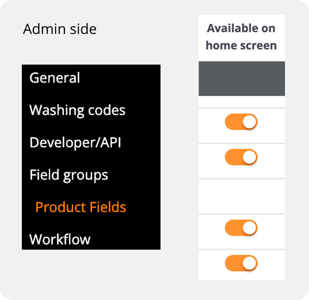The image size is (309, 300).
Task: Open the Field groups entry
Action: (69, 175)
